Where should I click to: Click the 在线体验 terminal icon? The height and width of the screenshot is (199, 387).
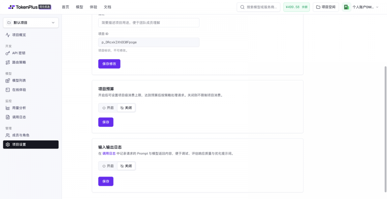click(x=8, y=90)
